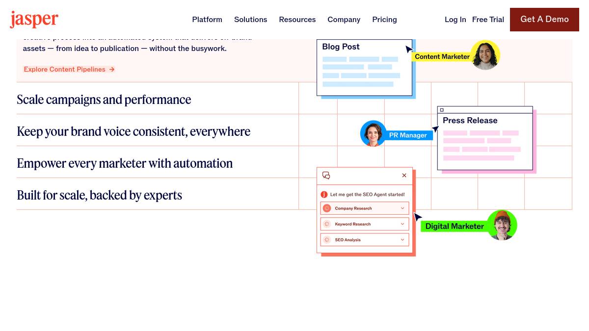
Task: Expand 'Empower every marketer with automation' section
Action: coord(125,163)
